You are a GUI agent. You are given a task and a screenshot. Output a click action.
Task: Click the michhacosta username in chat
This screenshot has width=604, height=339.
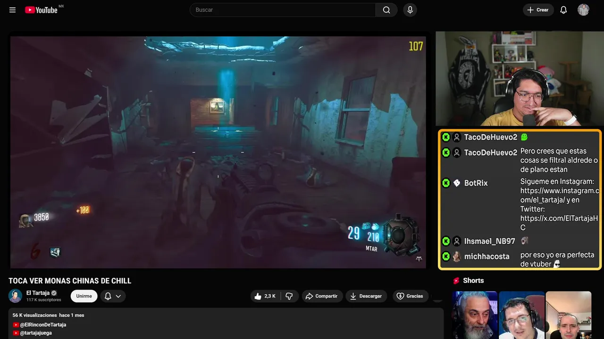pos(487,257)
